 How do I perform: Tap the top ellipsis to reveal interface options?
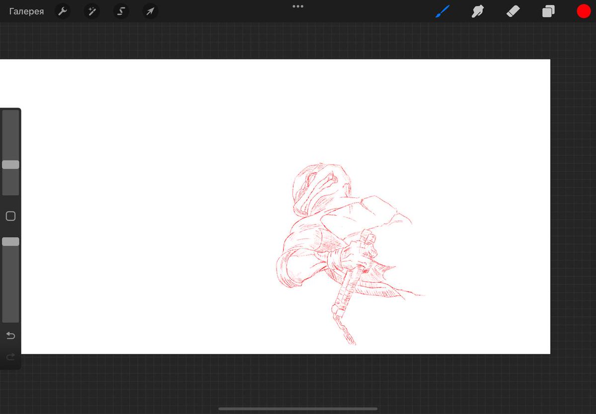point(298,6)
